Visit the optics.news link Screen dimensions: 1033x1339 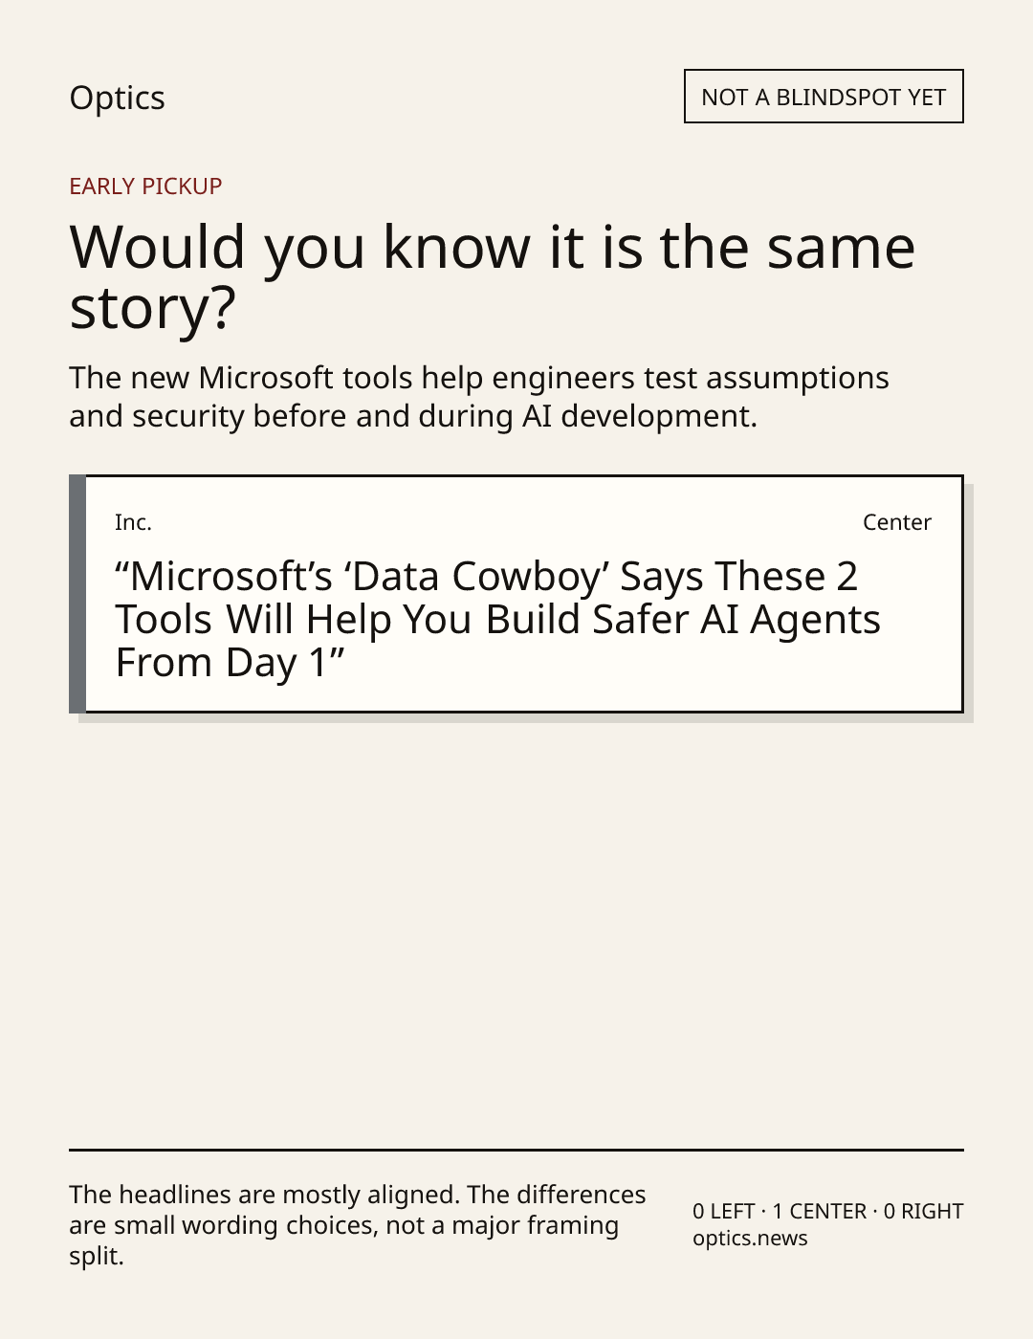(750, 1239)
